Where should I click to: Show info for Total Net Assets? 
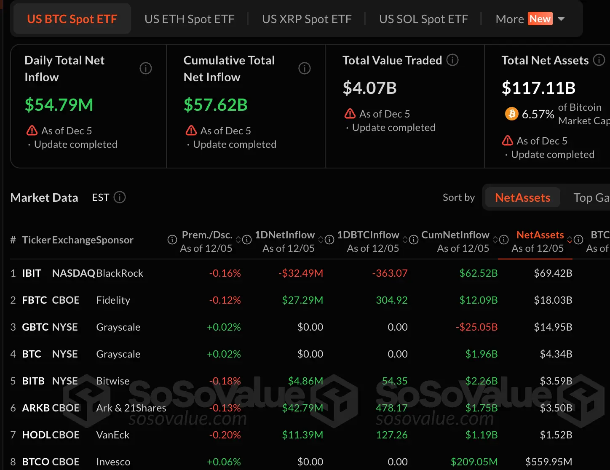tap(599, 60)
